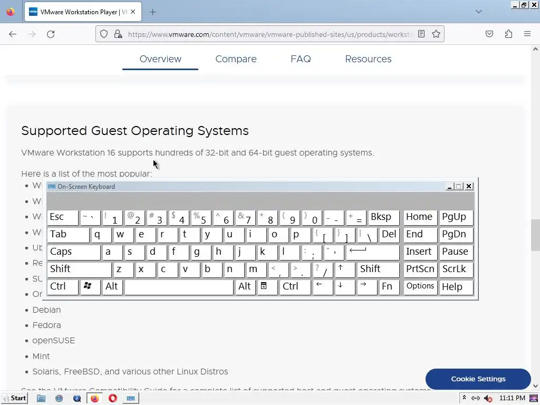Click the address bar URL field

click(271, 34)
